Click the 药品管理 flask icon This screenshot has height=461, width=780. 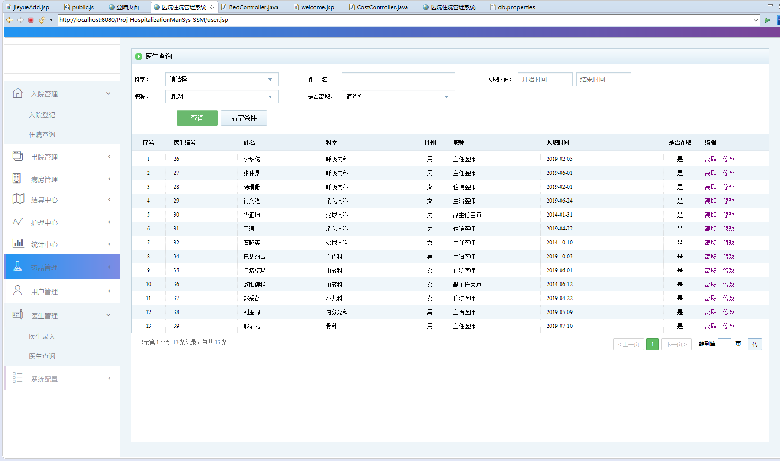point(18,266)
